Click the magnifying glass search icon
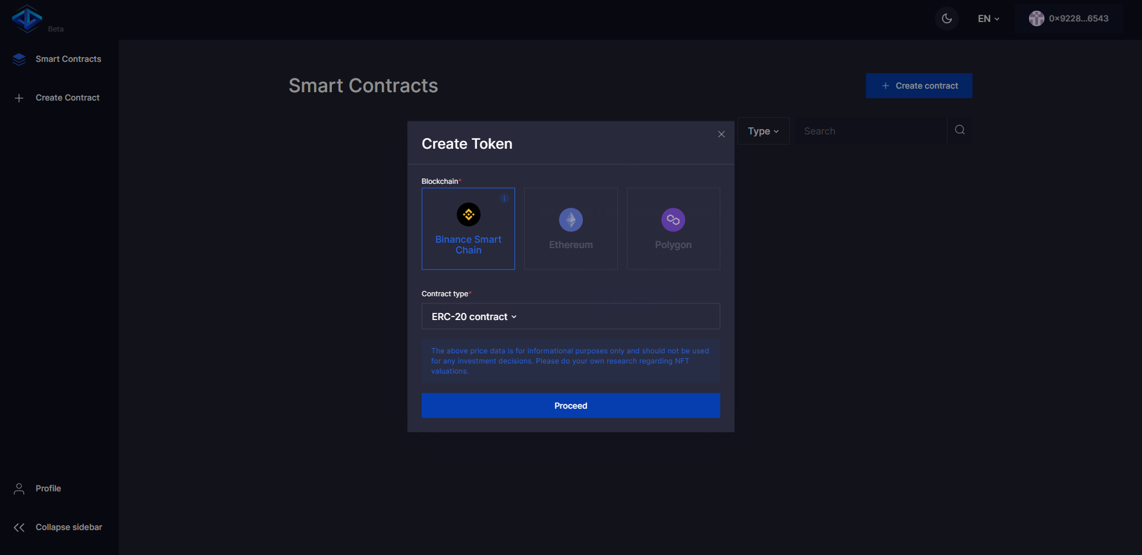This screenshot has height=555, width=1142. [x=959, y=130]
